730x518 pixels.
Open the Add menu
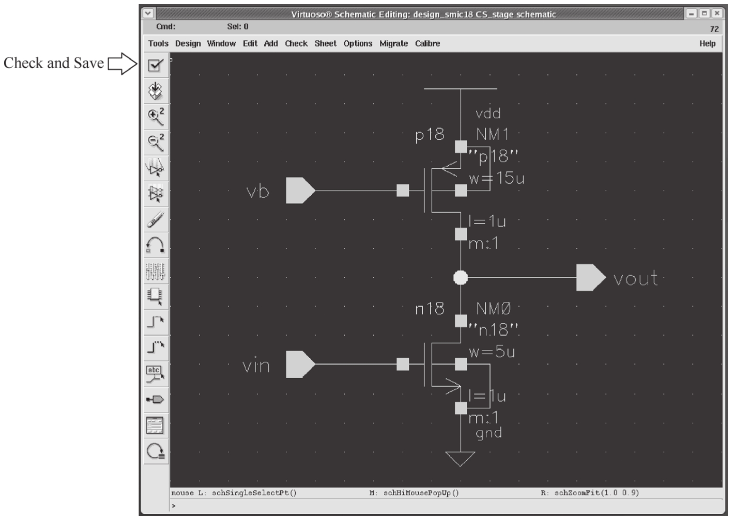click(271, 44)
